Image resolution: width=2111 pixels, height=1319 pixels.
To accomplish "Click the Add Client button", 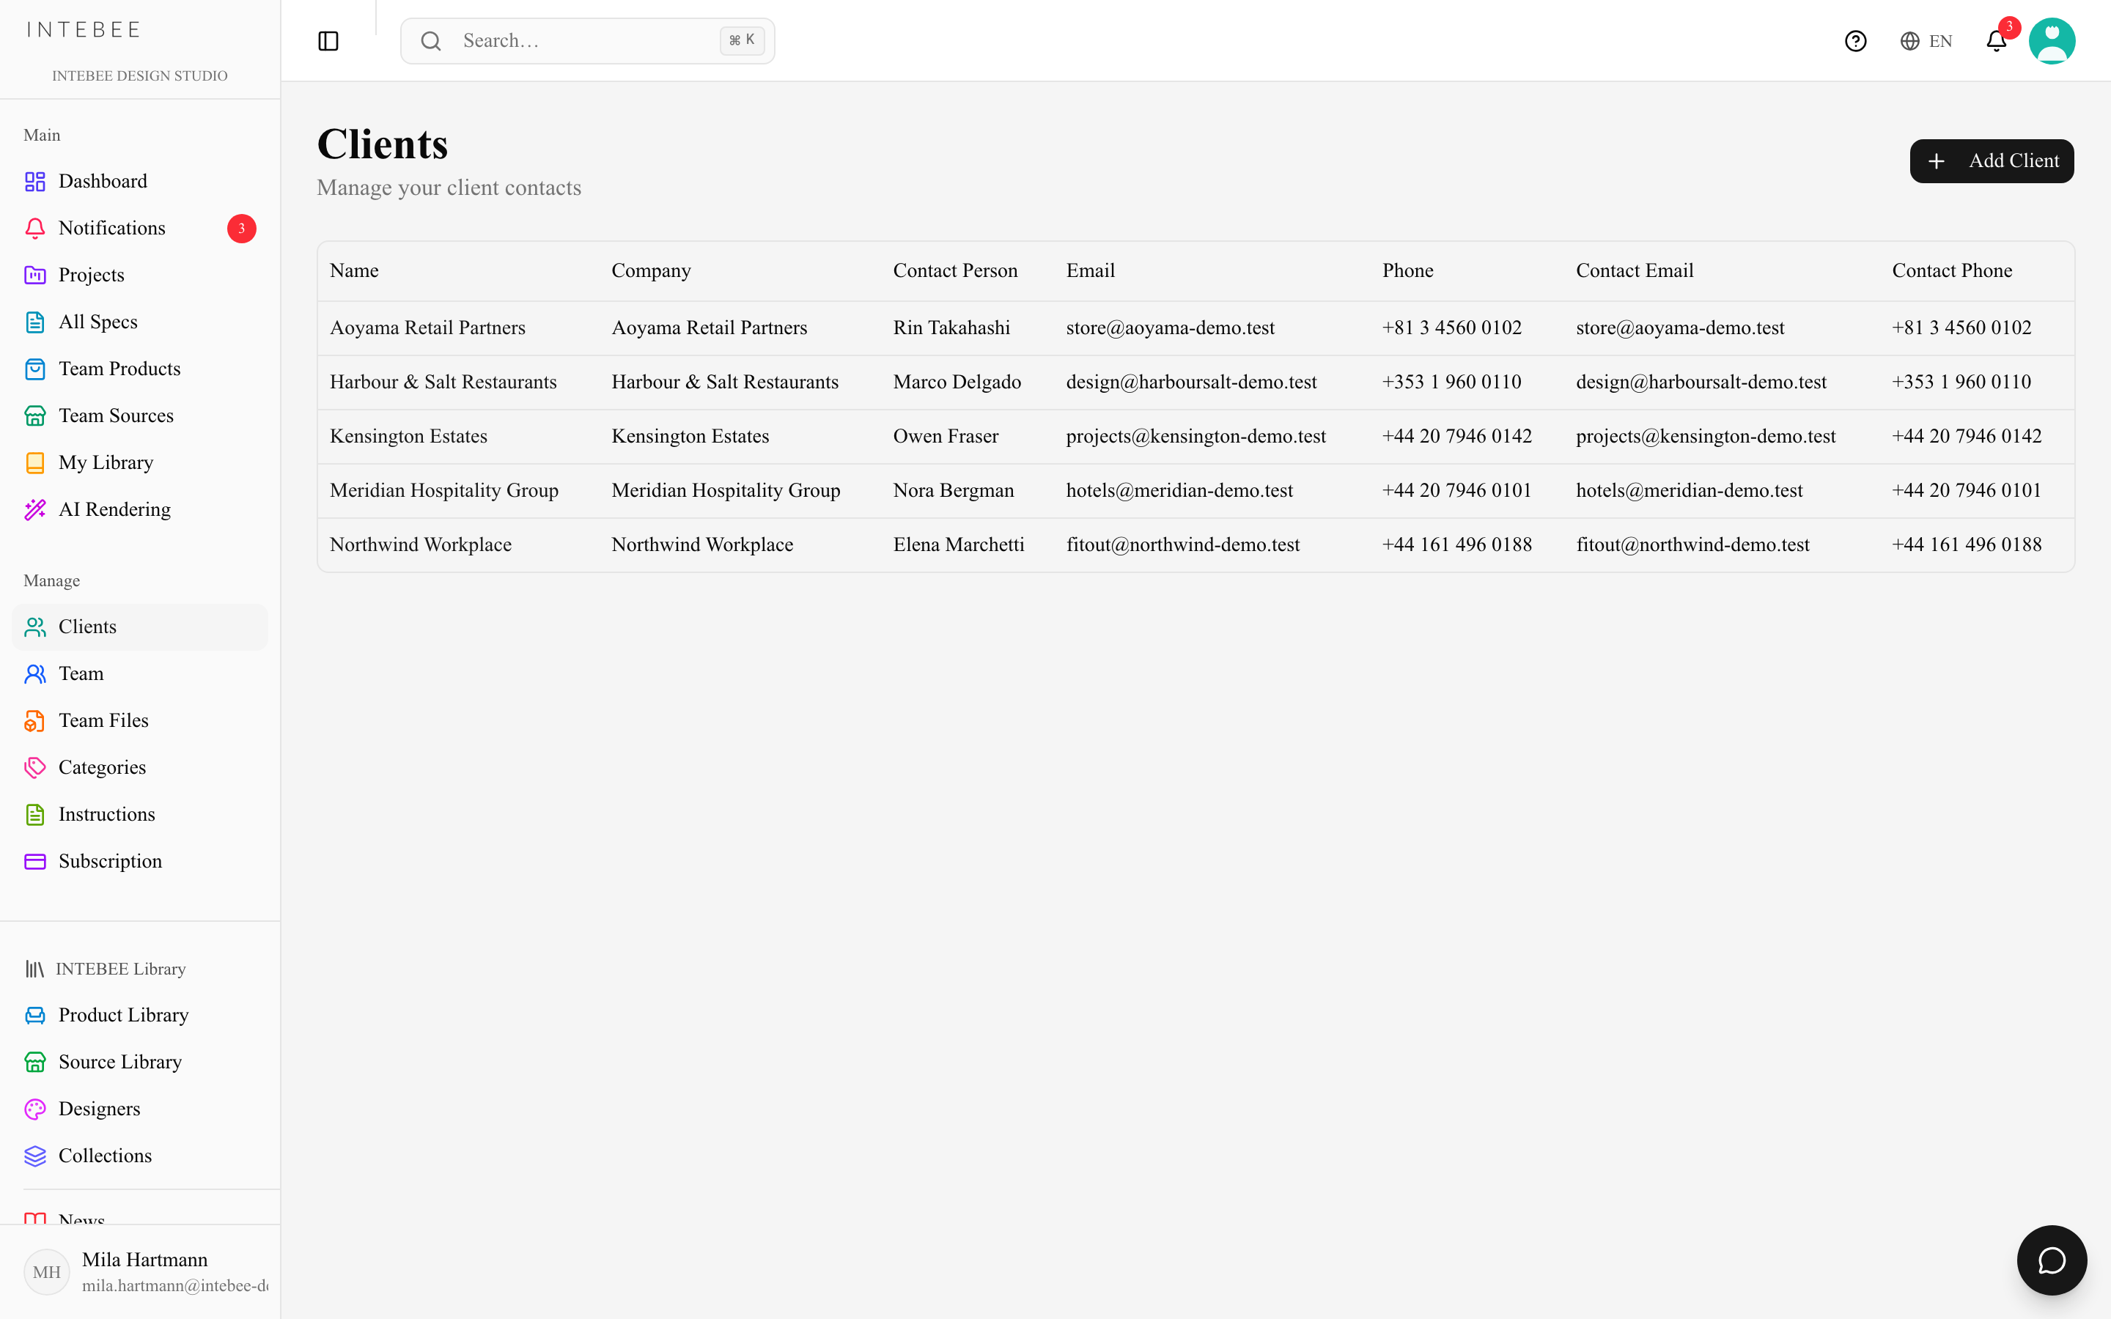I will (x=1992, y=160).
